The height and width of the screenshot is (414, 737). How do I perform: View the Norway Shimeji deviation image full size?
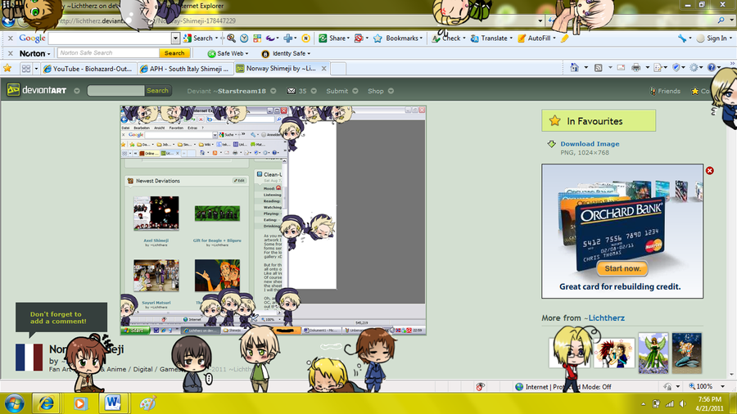click(273, 221)
